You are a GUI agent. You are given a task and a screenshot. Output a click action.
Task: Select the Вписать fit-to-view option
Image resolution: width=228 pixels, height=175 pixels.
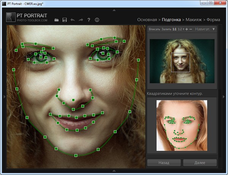tap(154, 29)
